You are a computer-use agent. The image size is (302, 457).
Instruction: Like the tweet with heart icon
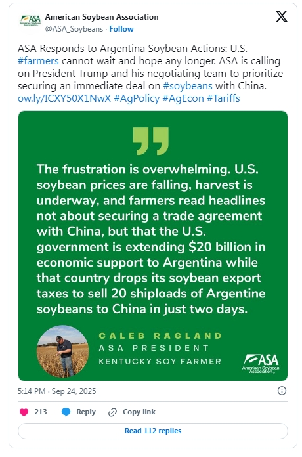24,412
